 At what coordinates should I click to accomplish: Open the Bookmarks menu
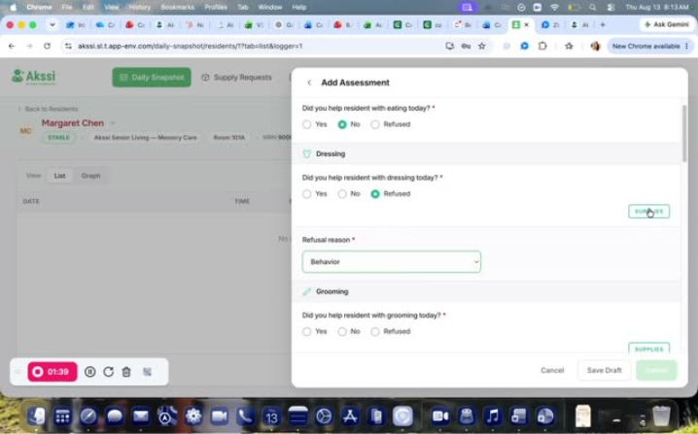[177, 7]
